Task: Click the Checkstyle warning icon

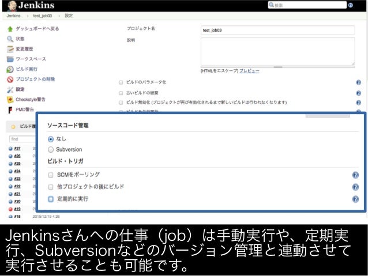Action: coord(10,100)
